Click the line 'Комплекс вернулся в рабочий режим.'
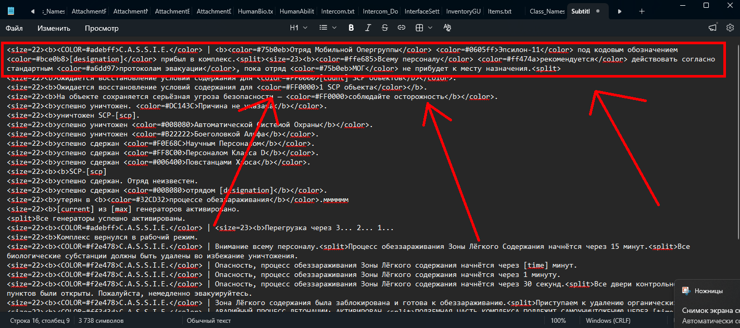The height and width of the screenshot is (328, 740). pos(102,237)
